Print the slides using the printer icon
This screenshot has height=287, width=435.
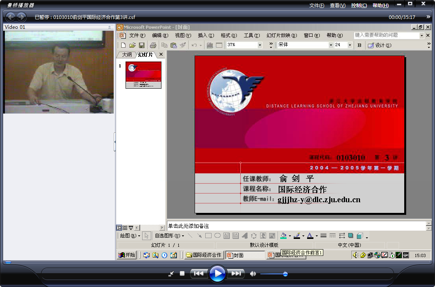point(153,45)
